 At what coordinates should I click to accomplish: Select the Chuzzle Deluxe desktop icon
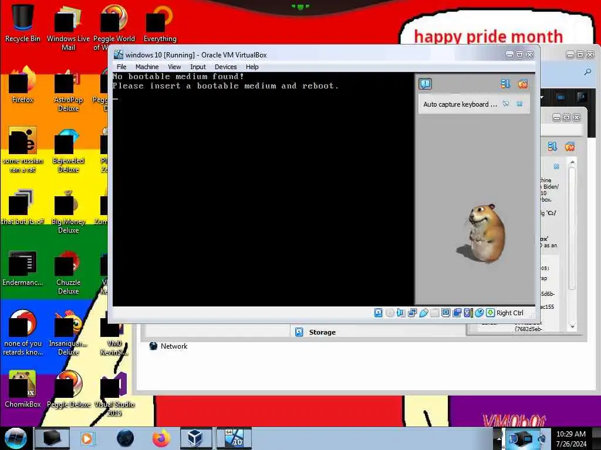point(68,272)
